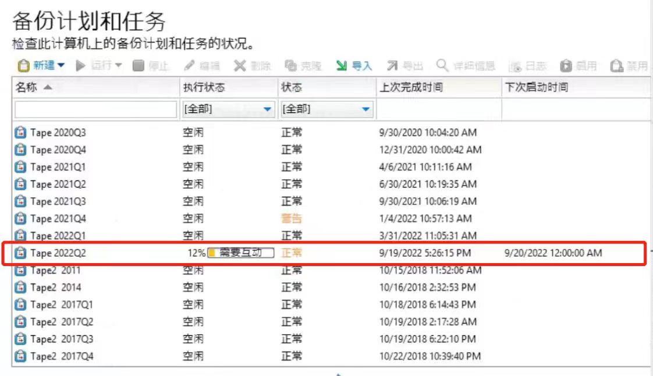653x376 pixels.
Task: Click date 1/4/2022 10:57:13 AM
Action: pyautogui.click(x=425, y=219)
